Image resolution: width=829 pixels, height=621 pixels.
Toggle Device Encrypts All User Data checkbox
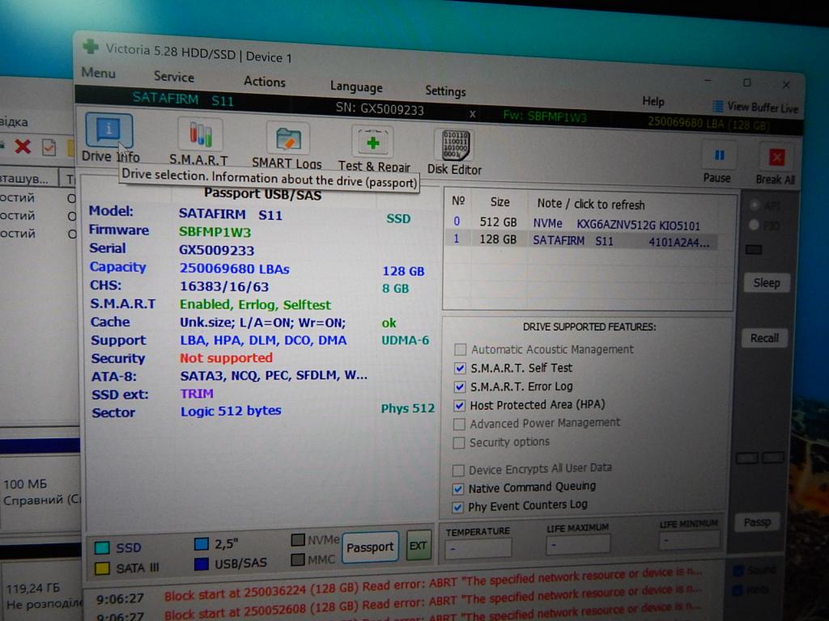[x=458, y=470]
